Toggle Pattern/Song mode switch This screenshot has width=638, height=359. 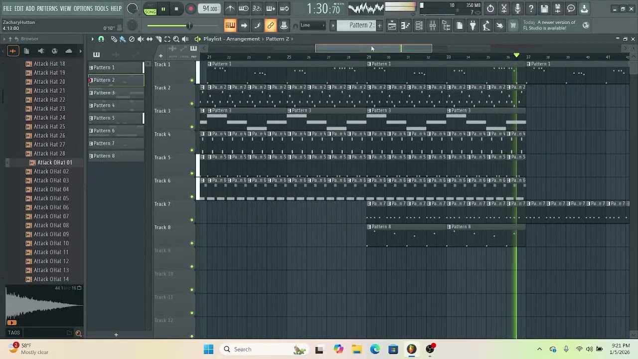(x=150, y=9)
